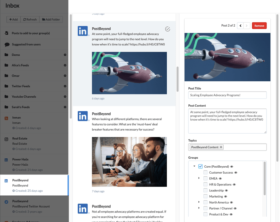Open settings gear for Alice's Feeds folder
This screenshot has height=222, width=280.
tap(65, 65)
